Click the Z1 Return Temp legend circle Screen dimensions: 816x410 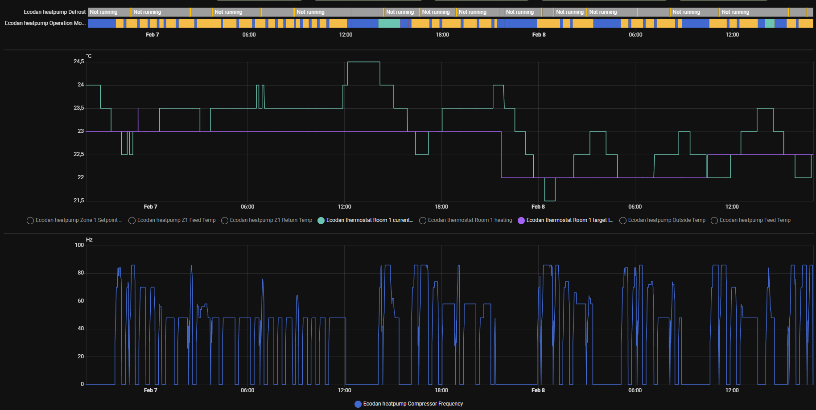[x=225, y=221]
